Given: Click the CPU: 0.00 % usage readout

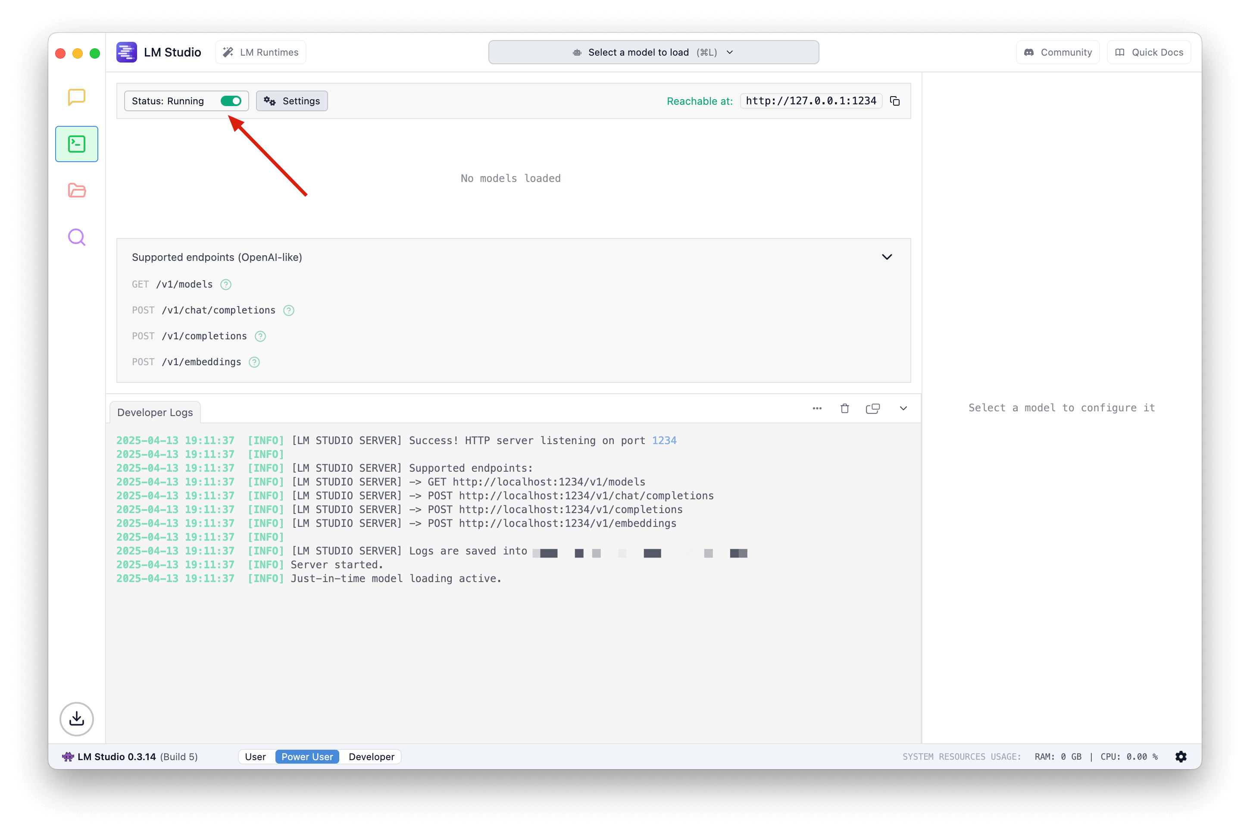Looking at the screenshot, I should click(1129, 757).
